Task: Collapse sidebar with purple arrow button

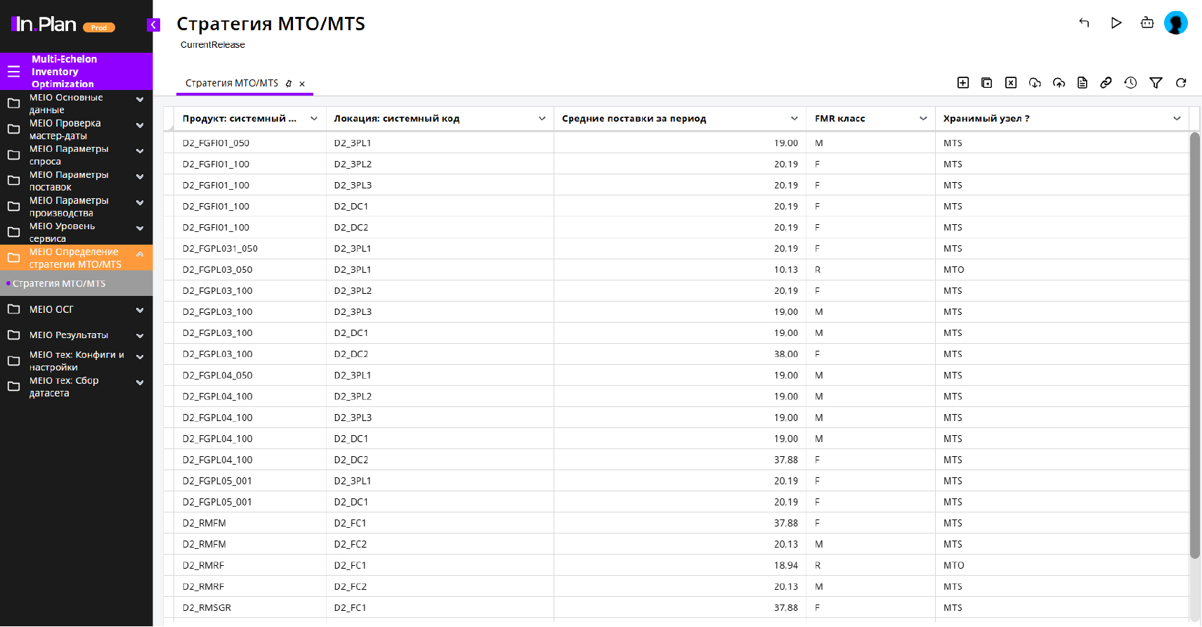Action: 153,25
